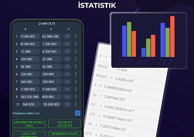Open row 9 three-dot options menu

[x=76, y=97]
